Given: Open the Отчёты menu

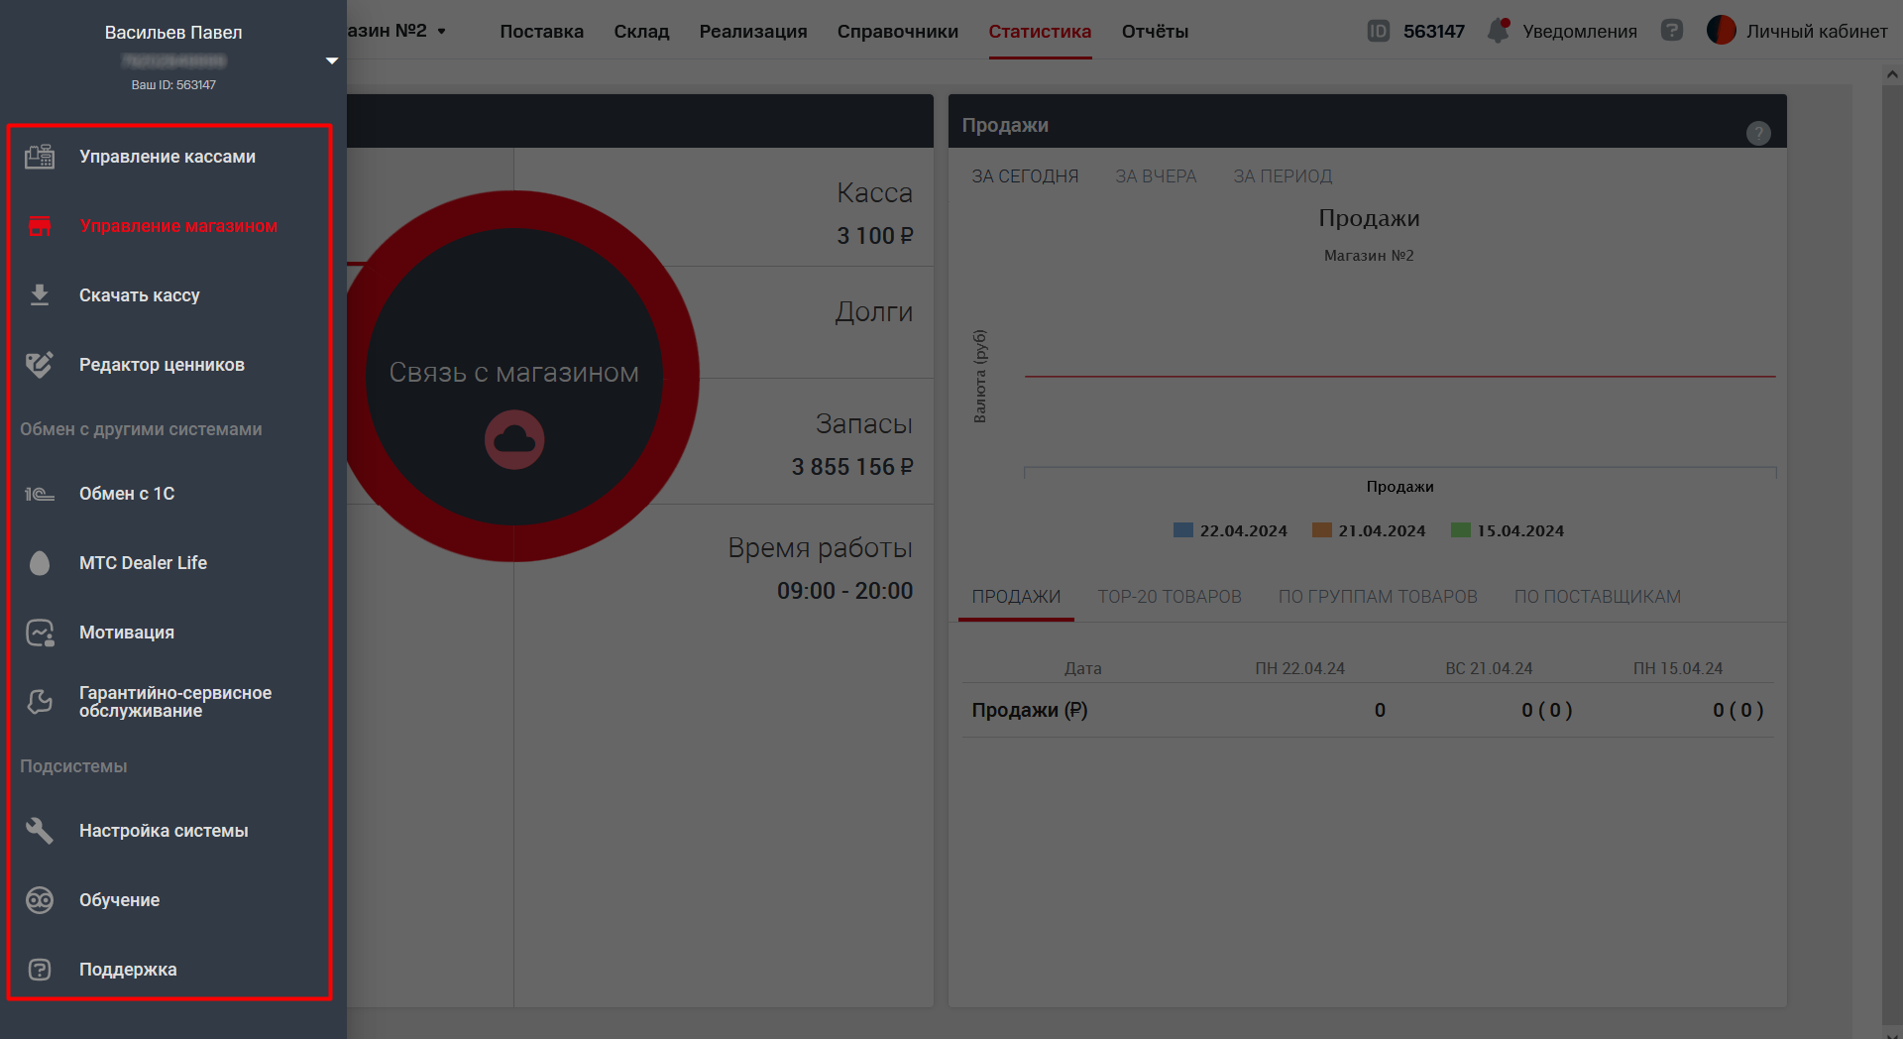Looking at the screenshot, I should click(x=1155, y=31).
